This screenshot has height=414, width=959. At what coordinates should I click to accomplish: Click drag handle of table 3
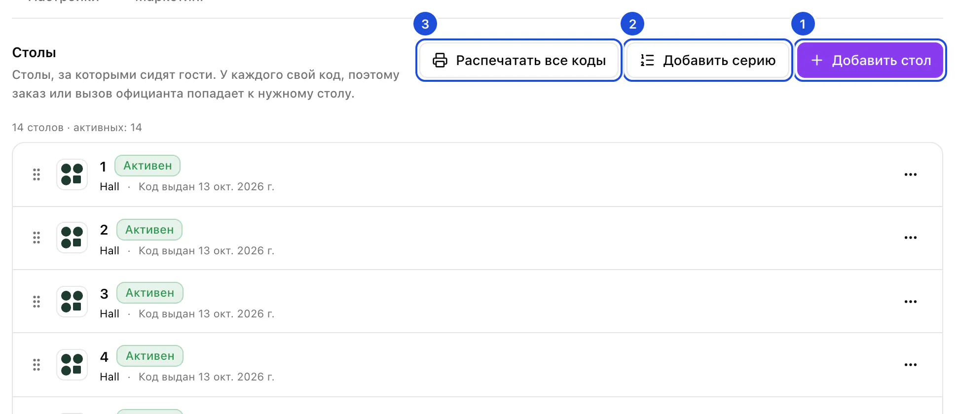[37, 302]
